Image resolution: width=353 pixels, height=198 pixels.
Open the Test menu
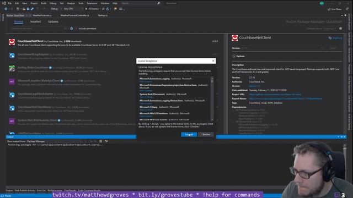coord(61,3)
